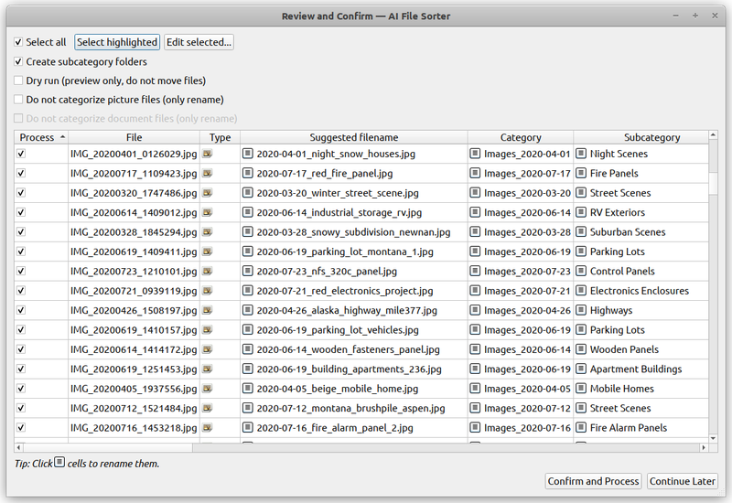The width and height of the screenshot is (732, 503).
Task: Click edit icon for Control Panels subcategory
Action: [581, 271]
